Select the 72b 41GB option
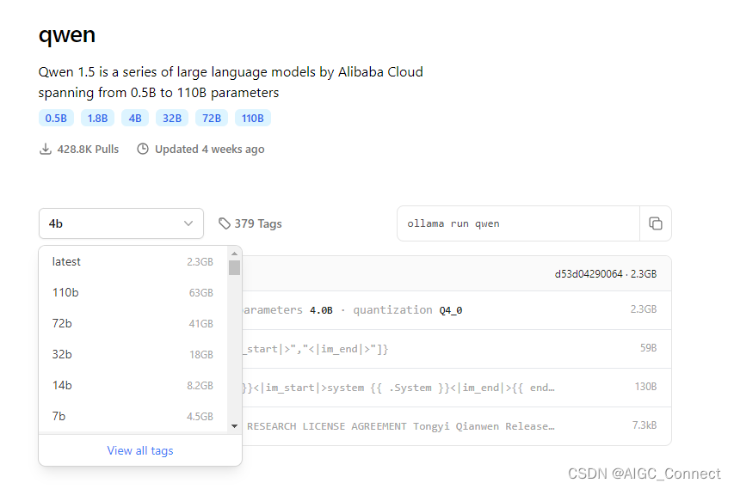Viewport: 734px width, 489px height. (x=133, y=323)
